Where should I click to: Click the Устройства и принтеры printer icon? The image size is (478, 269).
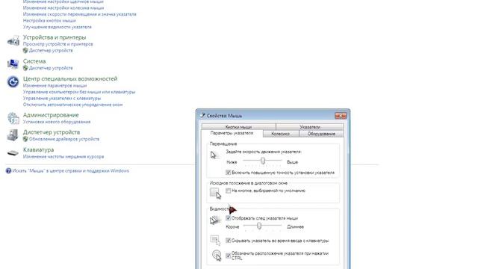click(13, 40)
